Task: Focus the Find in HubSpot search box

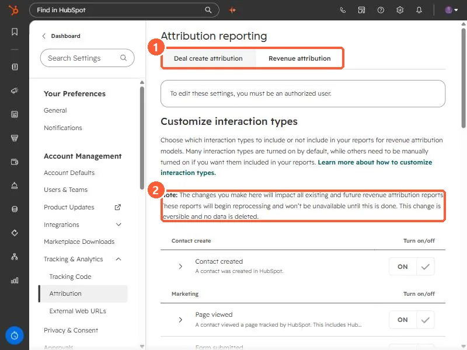Action: 124,10
